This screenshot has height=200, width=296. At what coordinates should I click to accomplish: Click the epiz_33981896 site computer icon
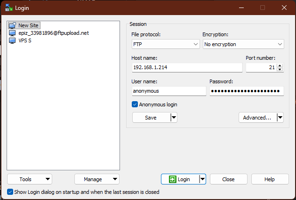(12, 33)
